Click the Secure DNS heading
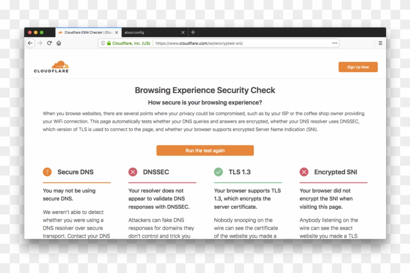This screenshot has width=410, height=273. (75, 172)
